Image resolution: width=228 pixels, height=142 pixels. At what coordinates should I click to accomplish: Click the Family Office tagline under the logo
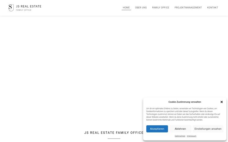[24, 10]
